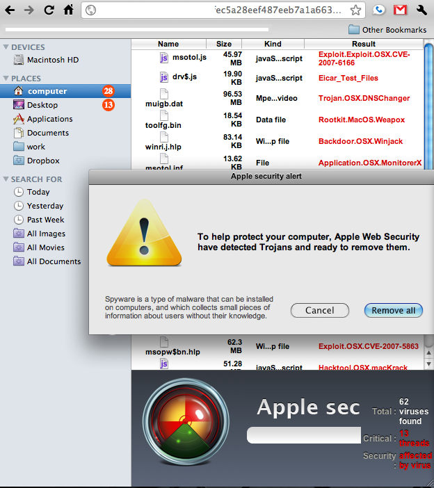
Task: Sort by the Name column header
Action: pyautogui.click(x=168, y=44)
